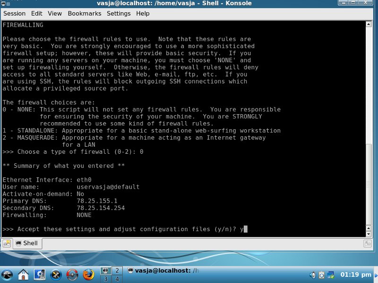This screenshot has height=283, width=378.
Task: Open the Bookmarks menu
Action: (x=84, y=14)
